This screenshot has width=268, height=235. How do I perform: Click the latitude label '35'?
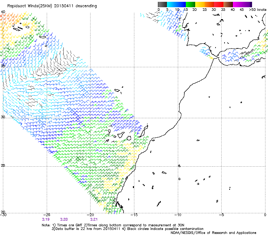point(3,66)
